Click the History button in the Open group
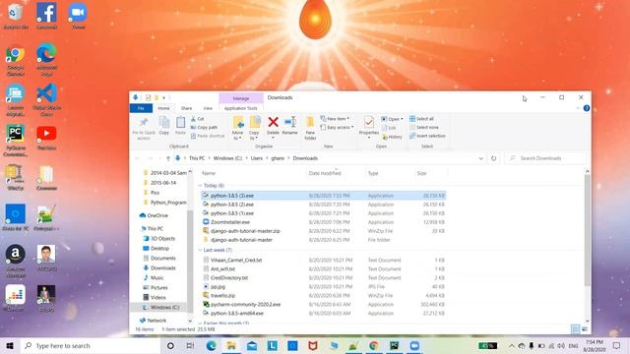Screen dimensions: 630x354 392,137
